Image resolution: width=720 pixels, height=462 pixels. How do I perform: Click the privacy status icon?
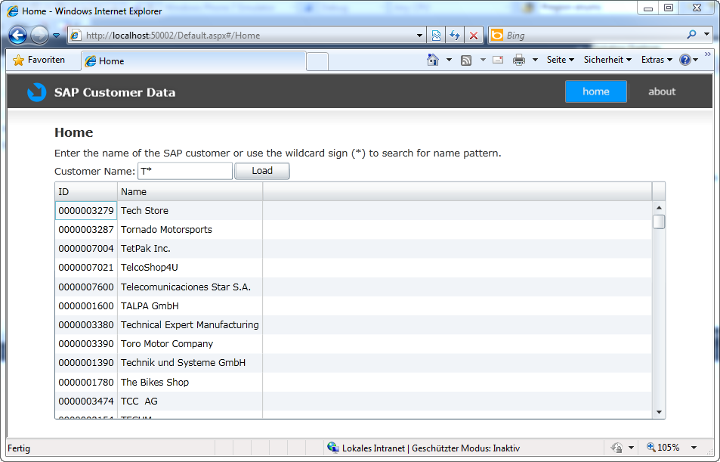616,448
